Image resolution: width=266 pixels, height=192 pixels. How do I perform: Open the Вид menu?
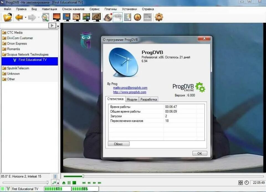(34, 9)
